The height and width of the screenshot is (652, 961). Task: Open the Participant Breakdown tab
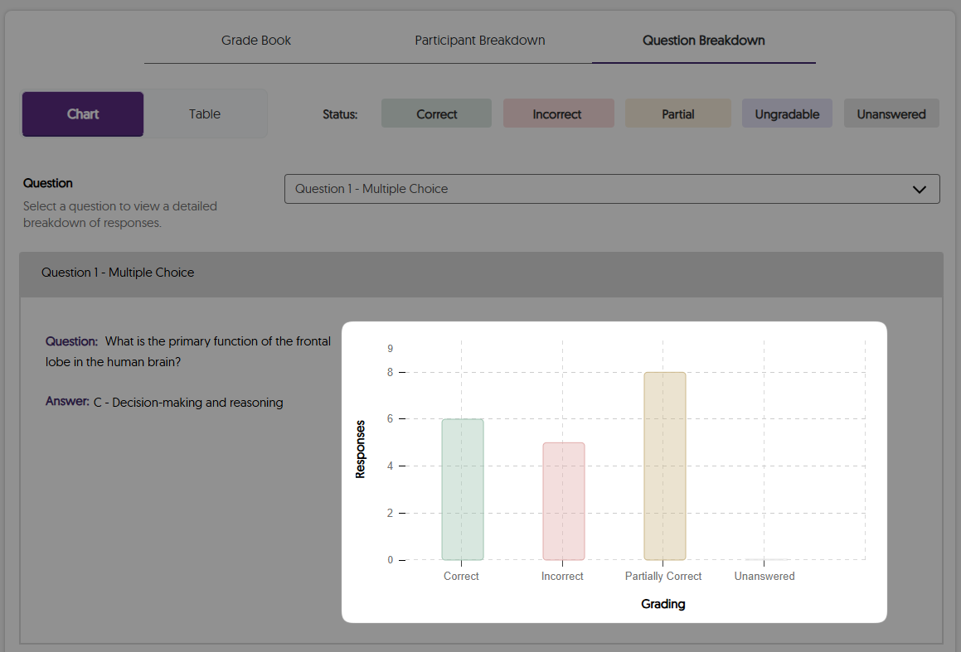(x=479, y=40)
